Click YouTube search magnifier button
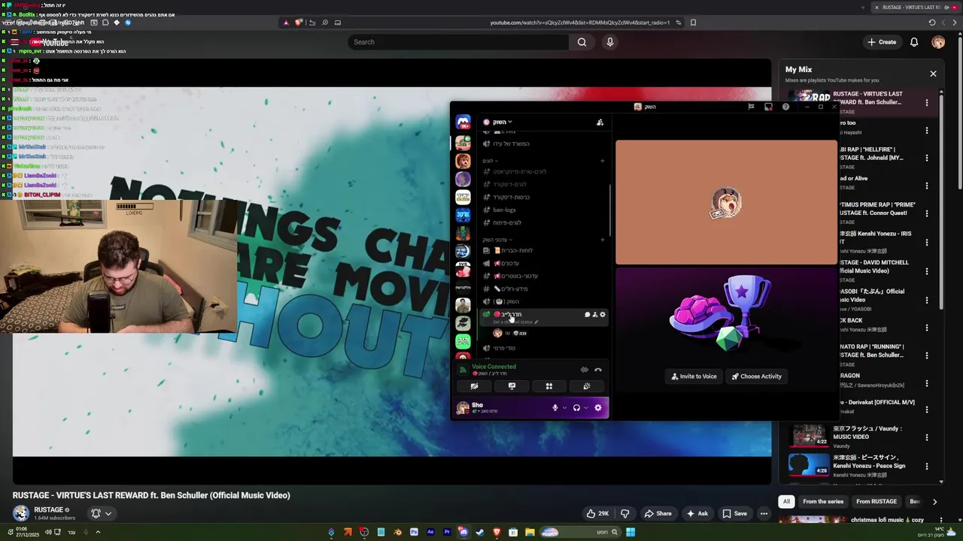The width and height of the screenshot is (963, 541). pos(582,42)
